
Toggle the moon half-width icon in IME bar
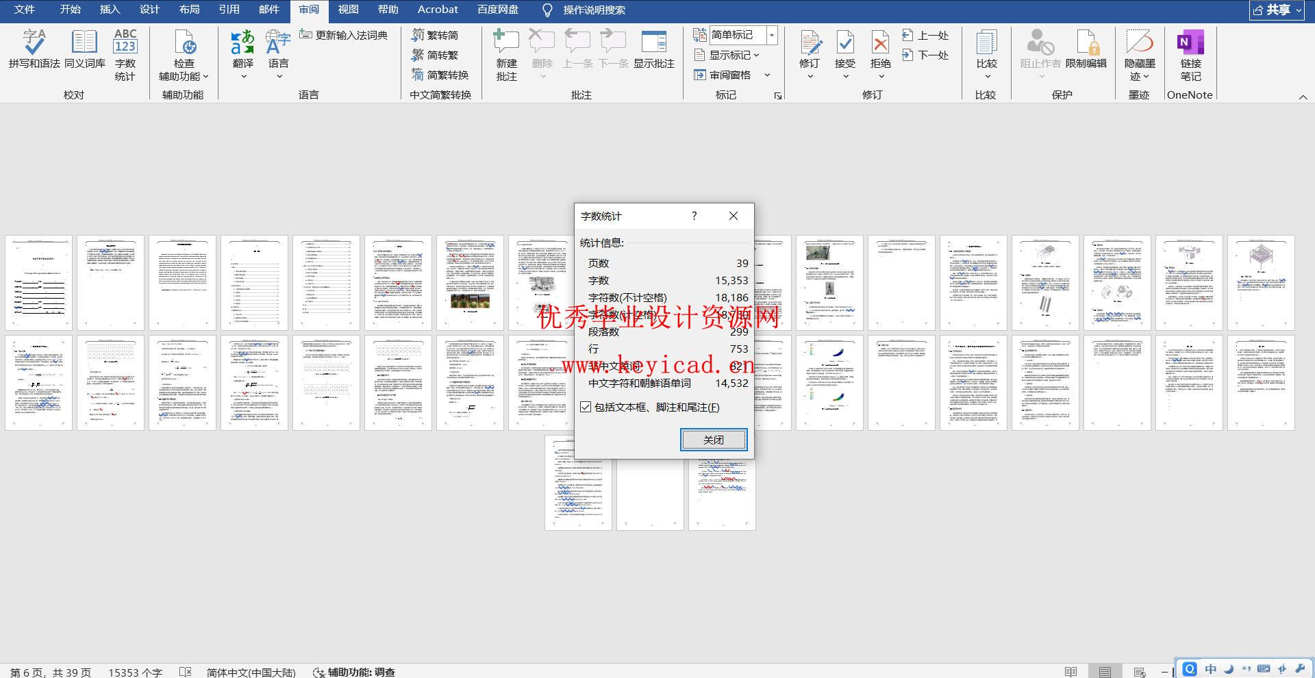(1229, 669)
